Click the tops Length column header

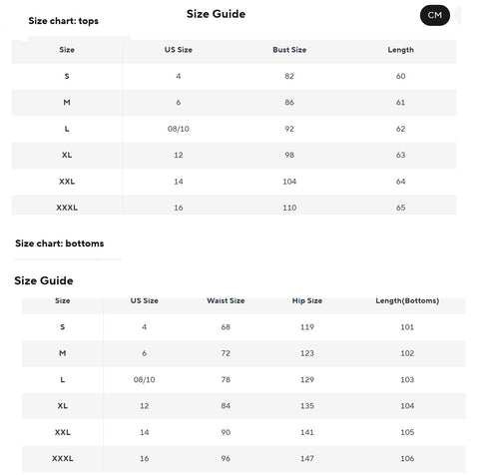tap(400, 50)
